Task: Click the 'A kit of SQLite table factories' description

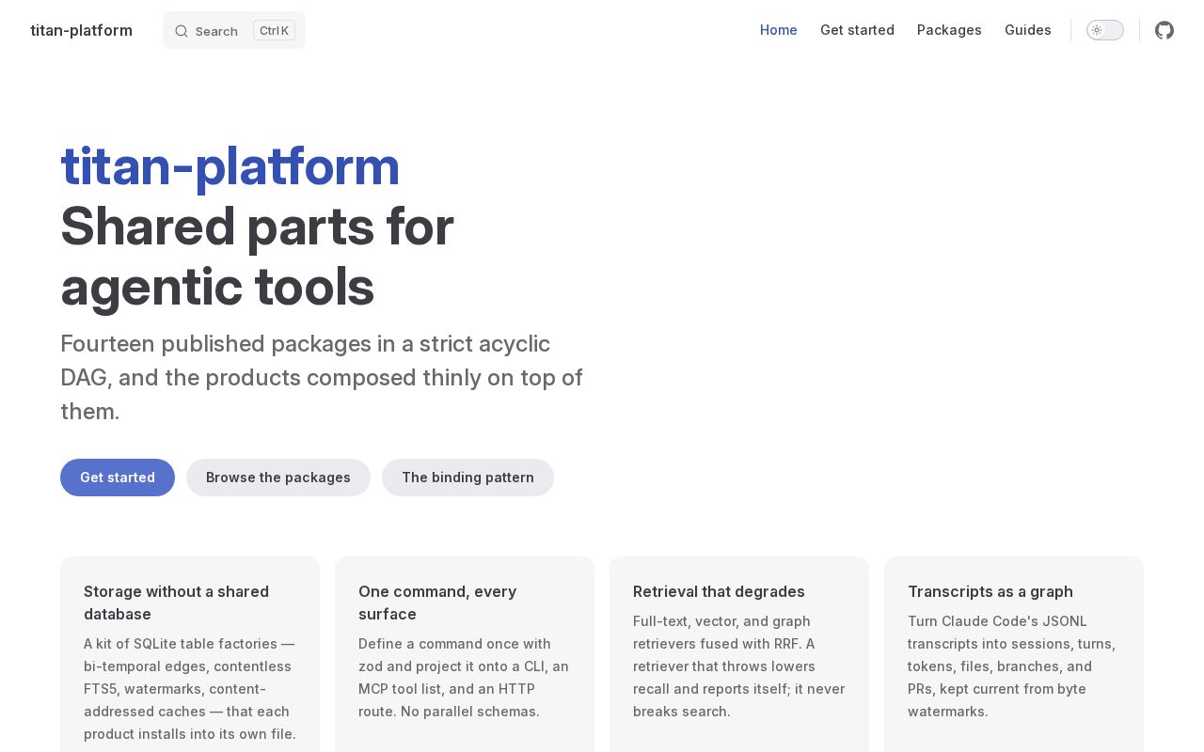Action: click(190, 689)
